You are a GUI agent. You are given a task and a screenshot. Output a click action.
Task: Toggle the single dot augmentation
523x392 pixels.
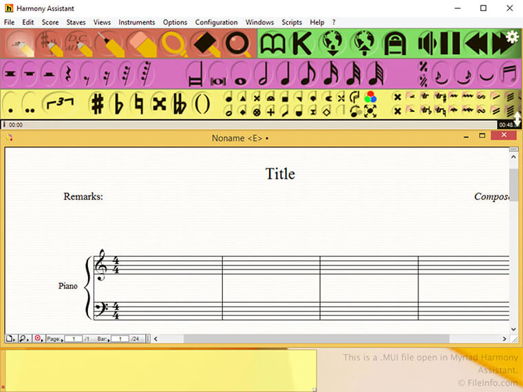[11, 105]
